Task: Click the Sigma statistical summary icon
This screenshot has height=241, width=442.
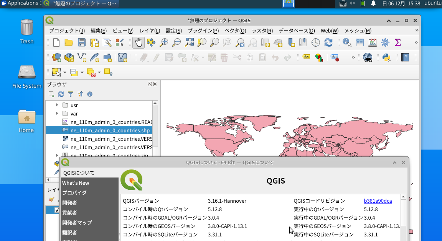Action: click(x=398, y=43)
